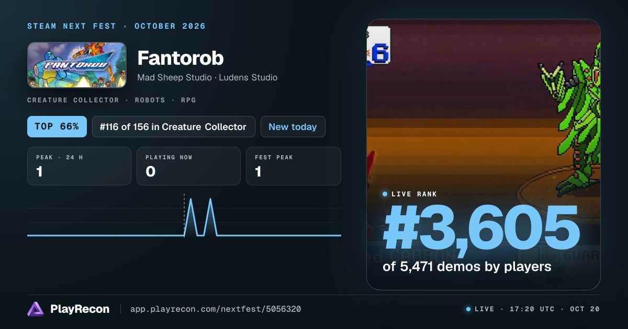Select the Playing Now stat card

[x=188, y=166]
